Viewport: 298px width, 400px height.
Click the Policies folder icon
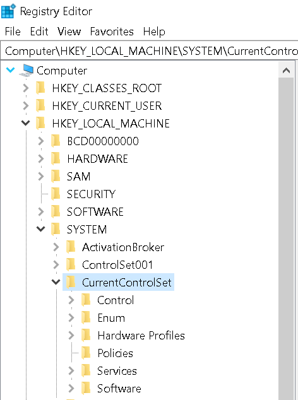(86, 353)
